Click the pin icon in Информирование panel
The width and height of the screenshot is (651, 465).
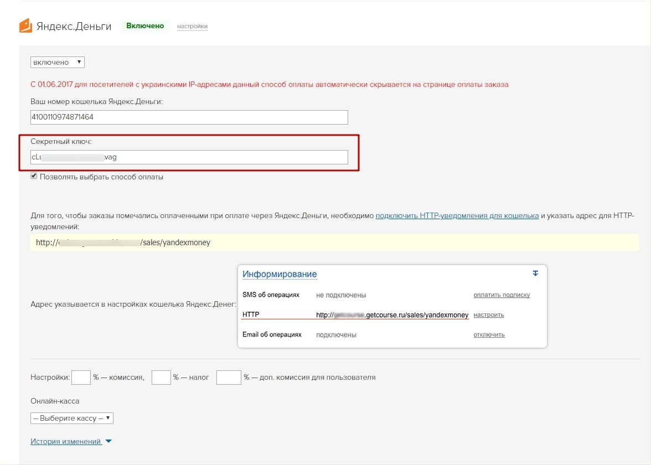click(535, 273)
